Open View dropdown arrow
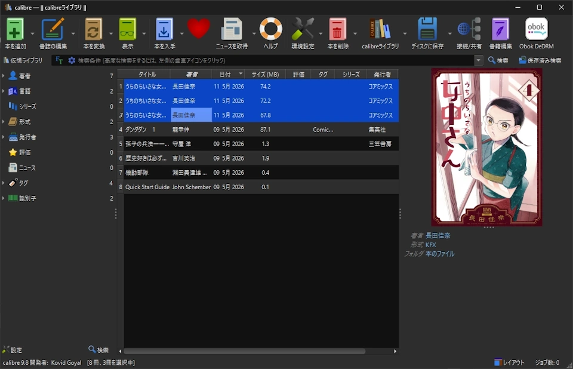 (x=144, y=33)
